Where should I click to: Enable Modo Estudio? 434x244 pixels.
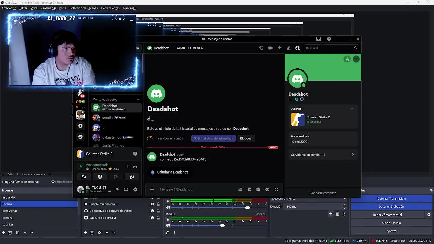coord(391,223)
